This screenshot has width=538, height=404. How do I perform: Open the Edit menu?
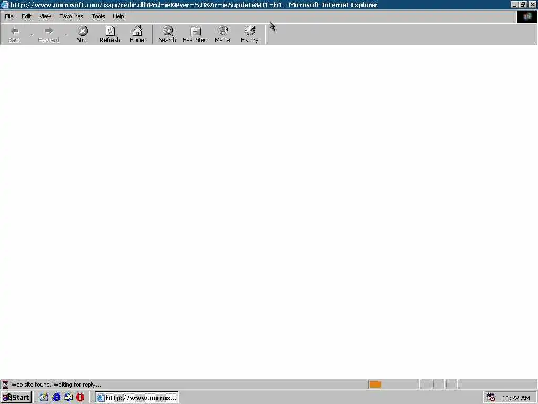click(26, 16)
